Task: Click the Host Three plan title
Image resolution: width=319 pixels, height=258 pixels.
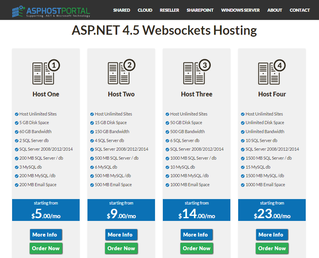Action: tap(197, 94)
